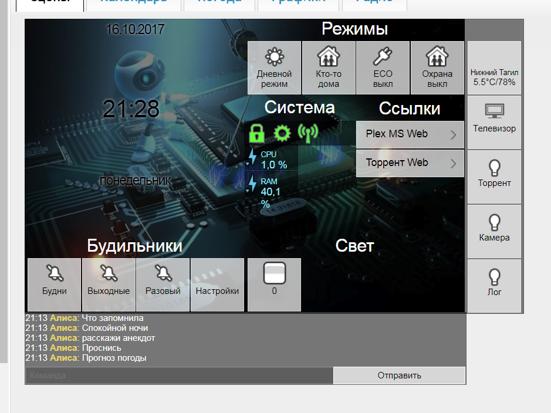Click the gear icon in the Система panel
551x413 pixels.
point(282,134)
